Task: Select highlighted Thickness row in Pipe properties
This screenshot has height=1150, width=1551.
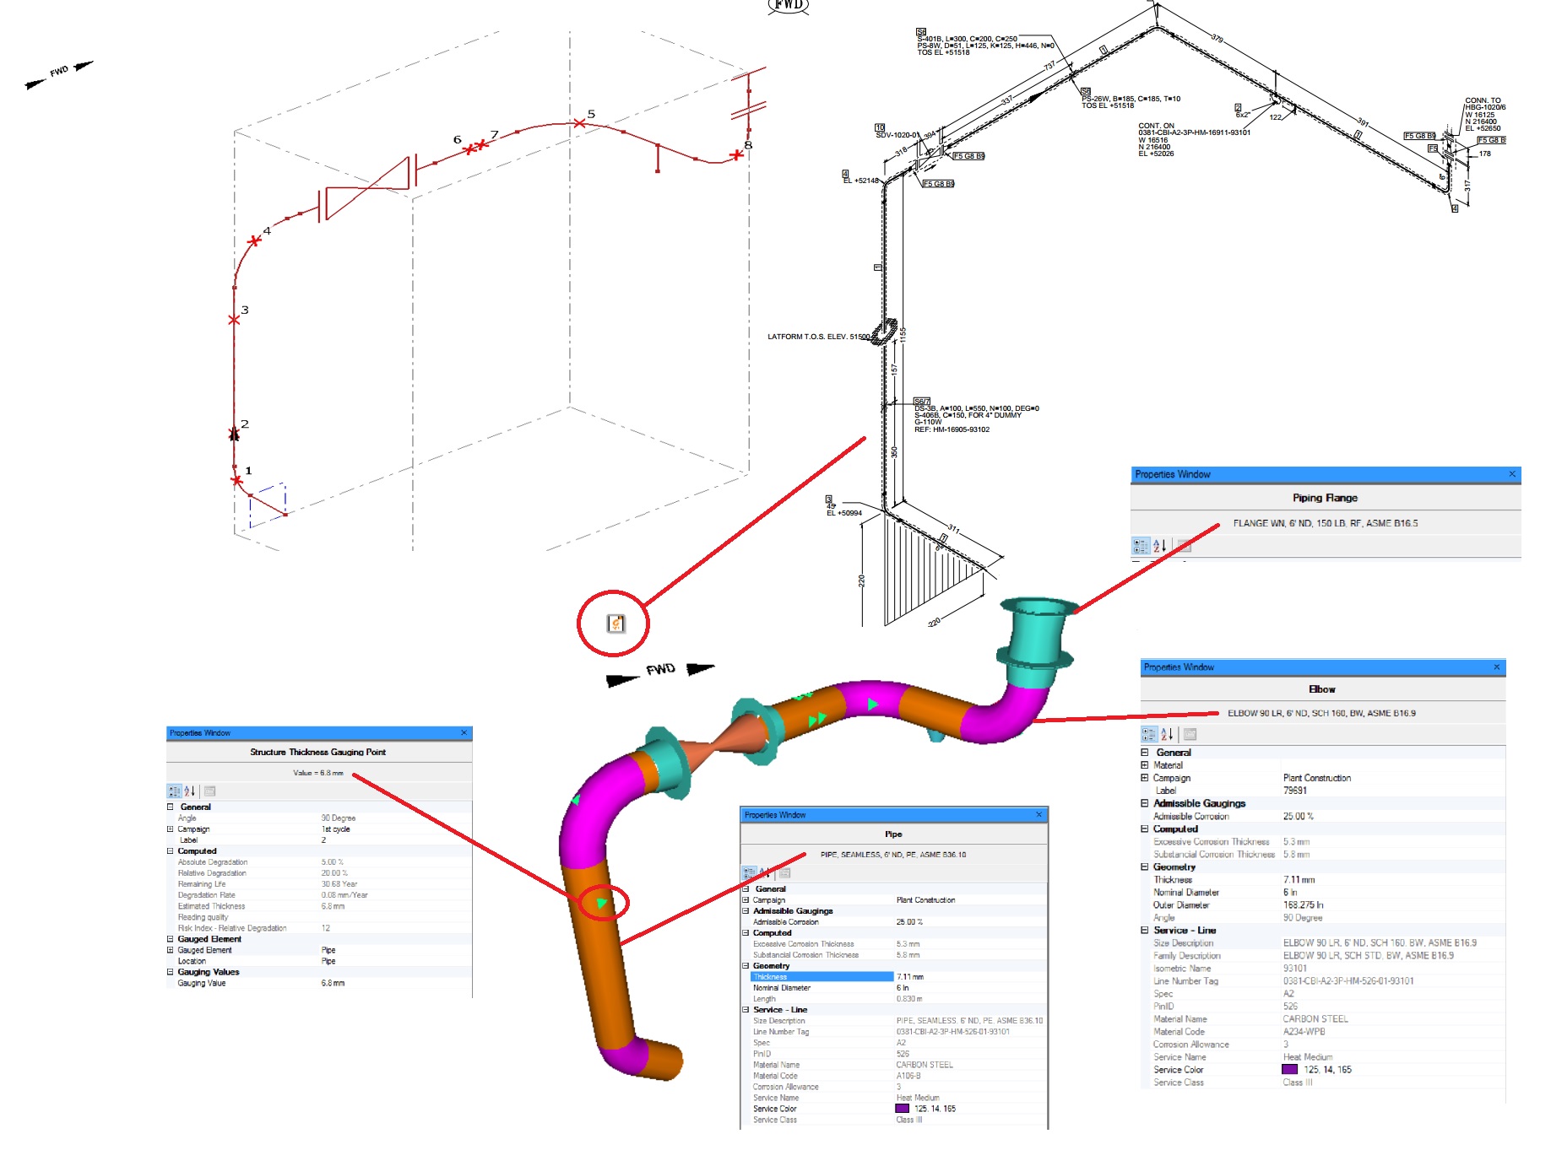Action: coord(893,977)
